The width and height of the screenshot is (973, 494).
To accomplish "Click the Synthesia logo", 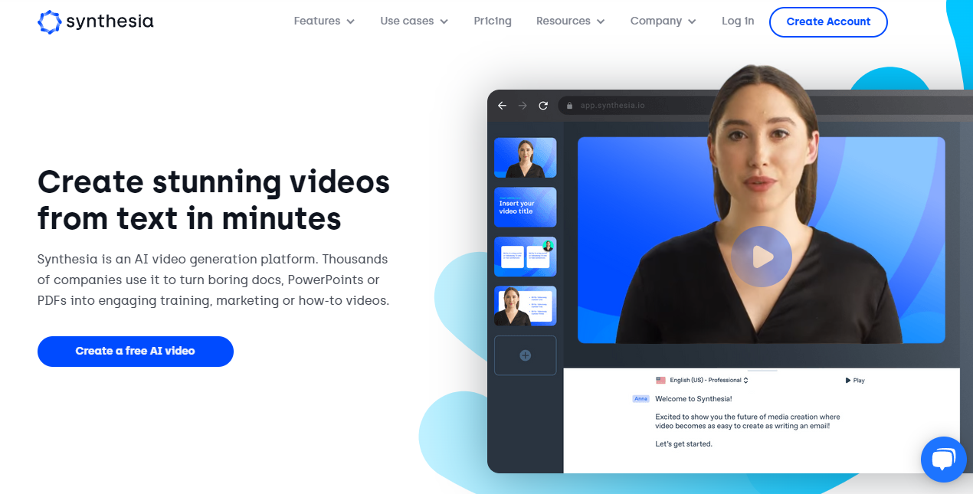I will click(x=96, y=21).
